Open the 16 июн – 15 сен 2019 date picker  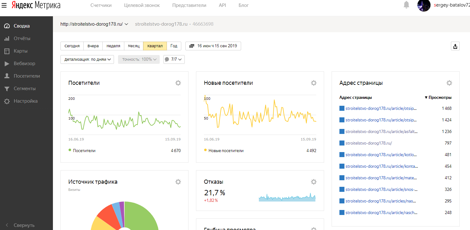pos(213,46)
